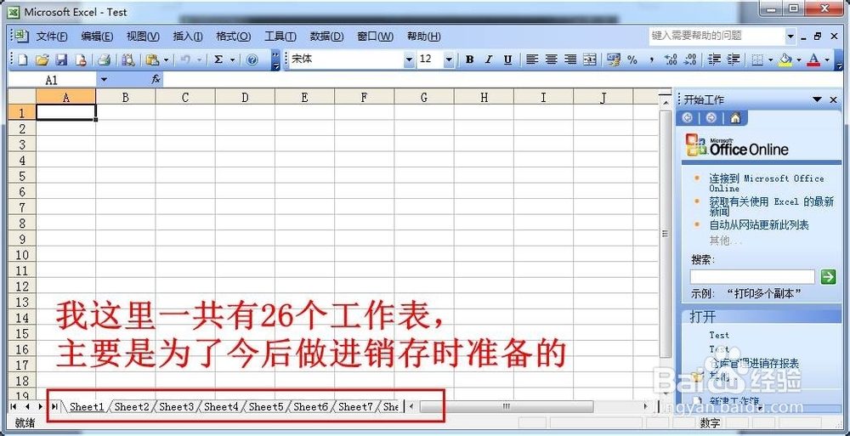Switch to the Sheet5 tab

point(266,406)
